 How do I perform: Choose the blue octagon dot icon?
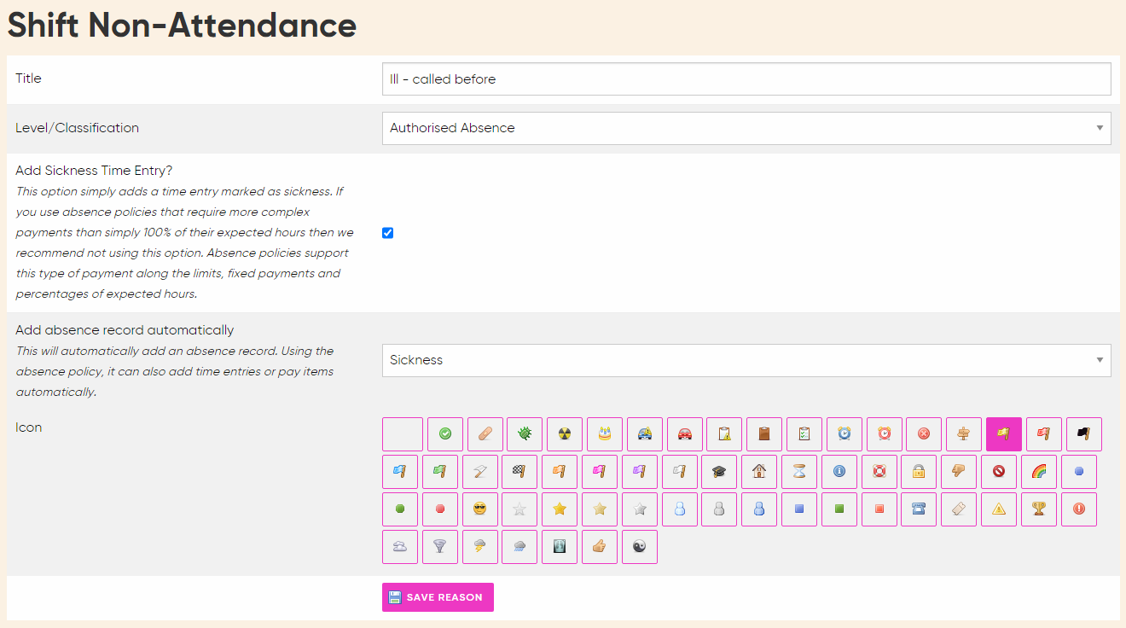pyautogui.click(x=1079, y=472)
